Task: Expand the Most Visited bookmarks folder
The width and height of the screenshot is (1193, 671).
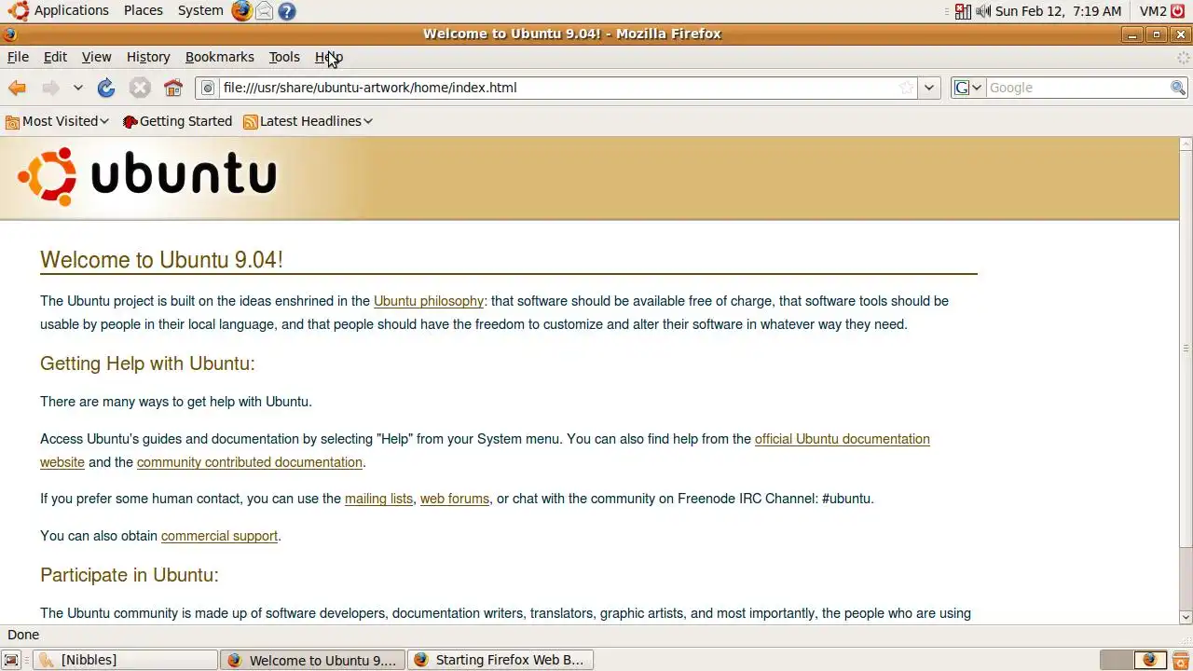Action: (57, 121)
